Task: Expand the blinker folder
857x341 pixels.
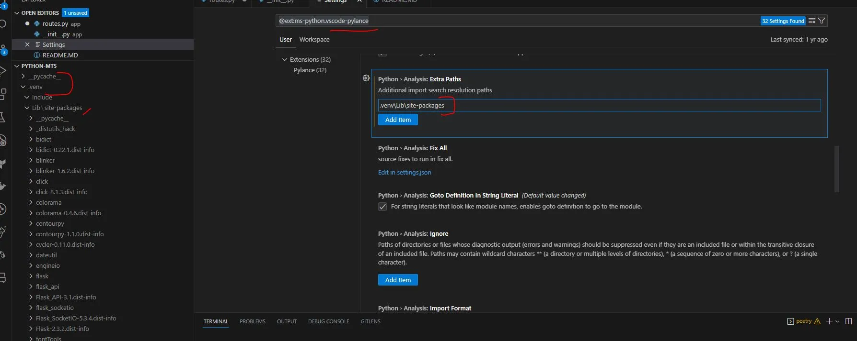Action: pos(31,160)
